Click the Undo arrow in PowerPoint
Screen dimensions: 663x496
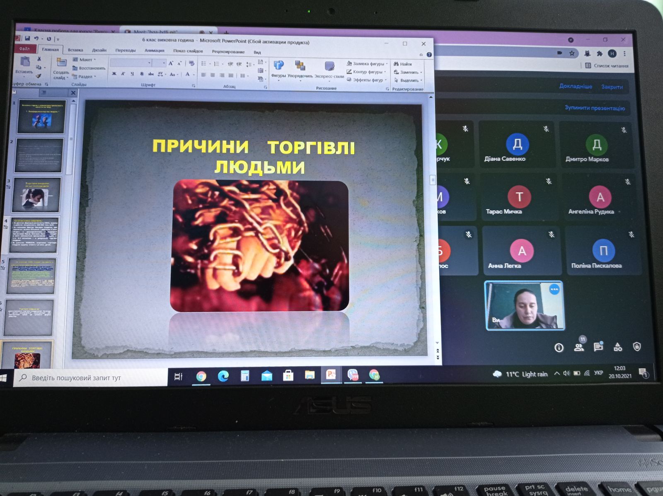(x=36, y=39)
